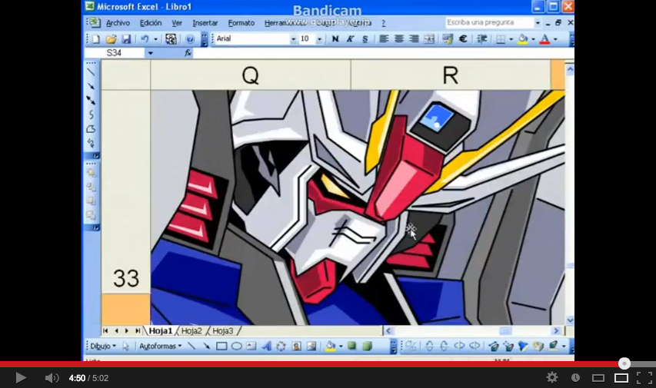Play the video
This screenshot has width=656, height=388.
[x=21, y=377]
